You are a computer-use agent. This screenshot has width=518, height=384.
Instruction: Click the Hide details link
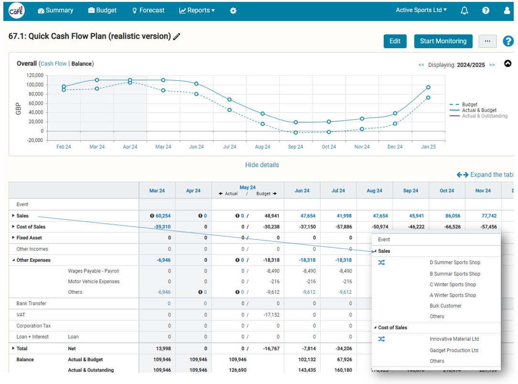[x=262, y=165]
